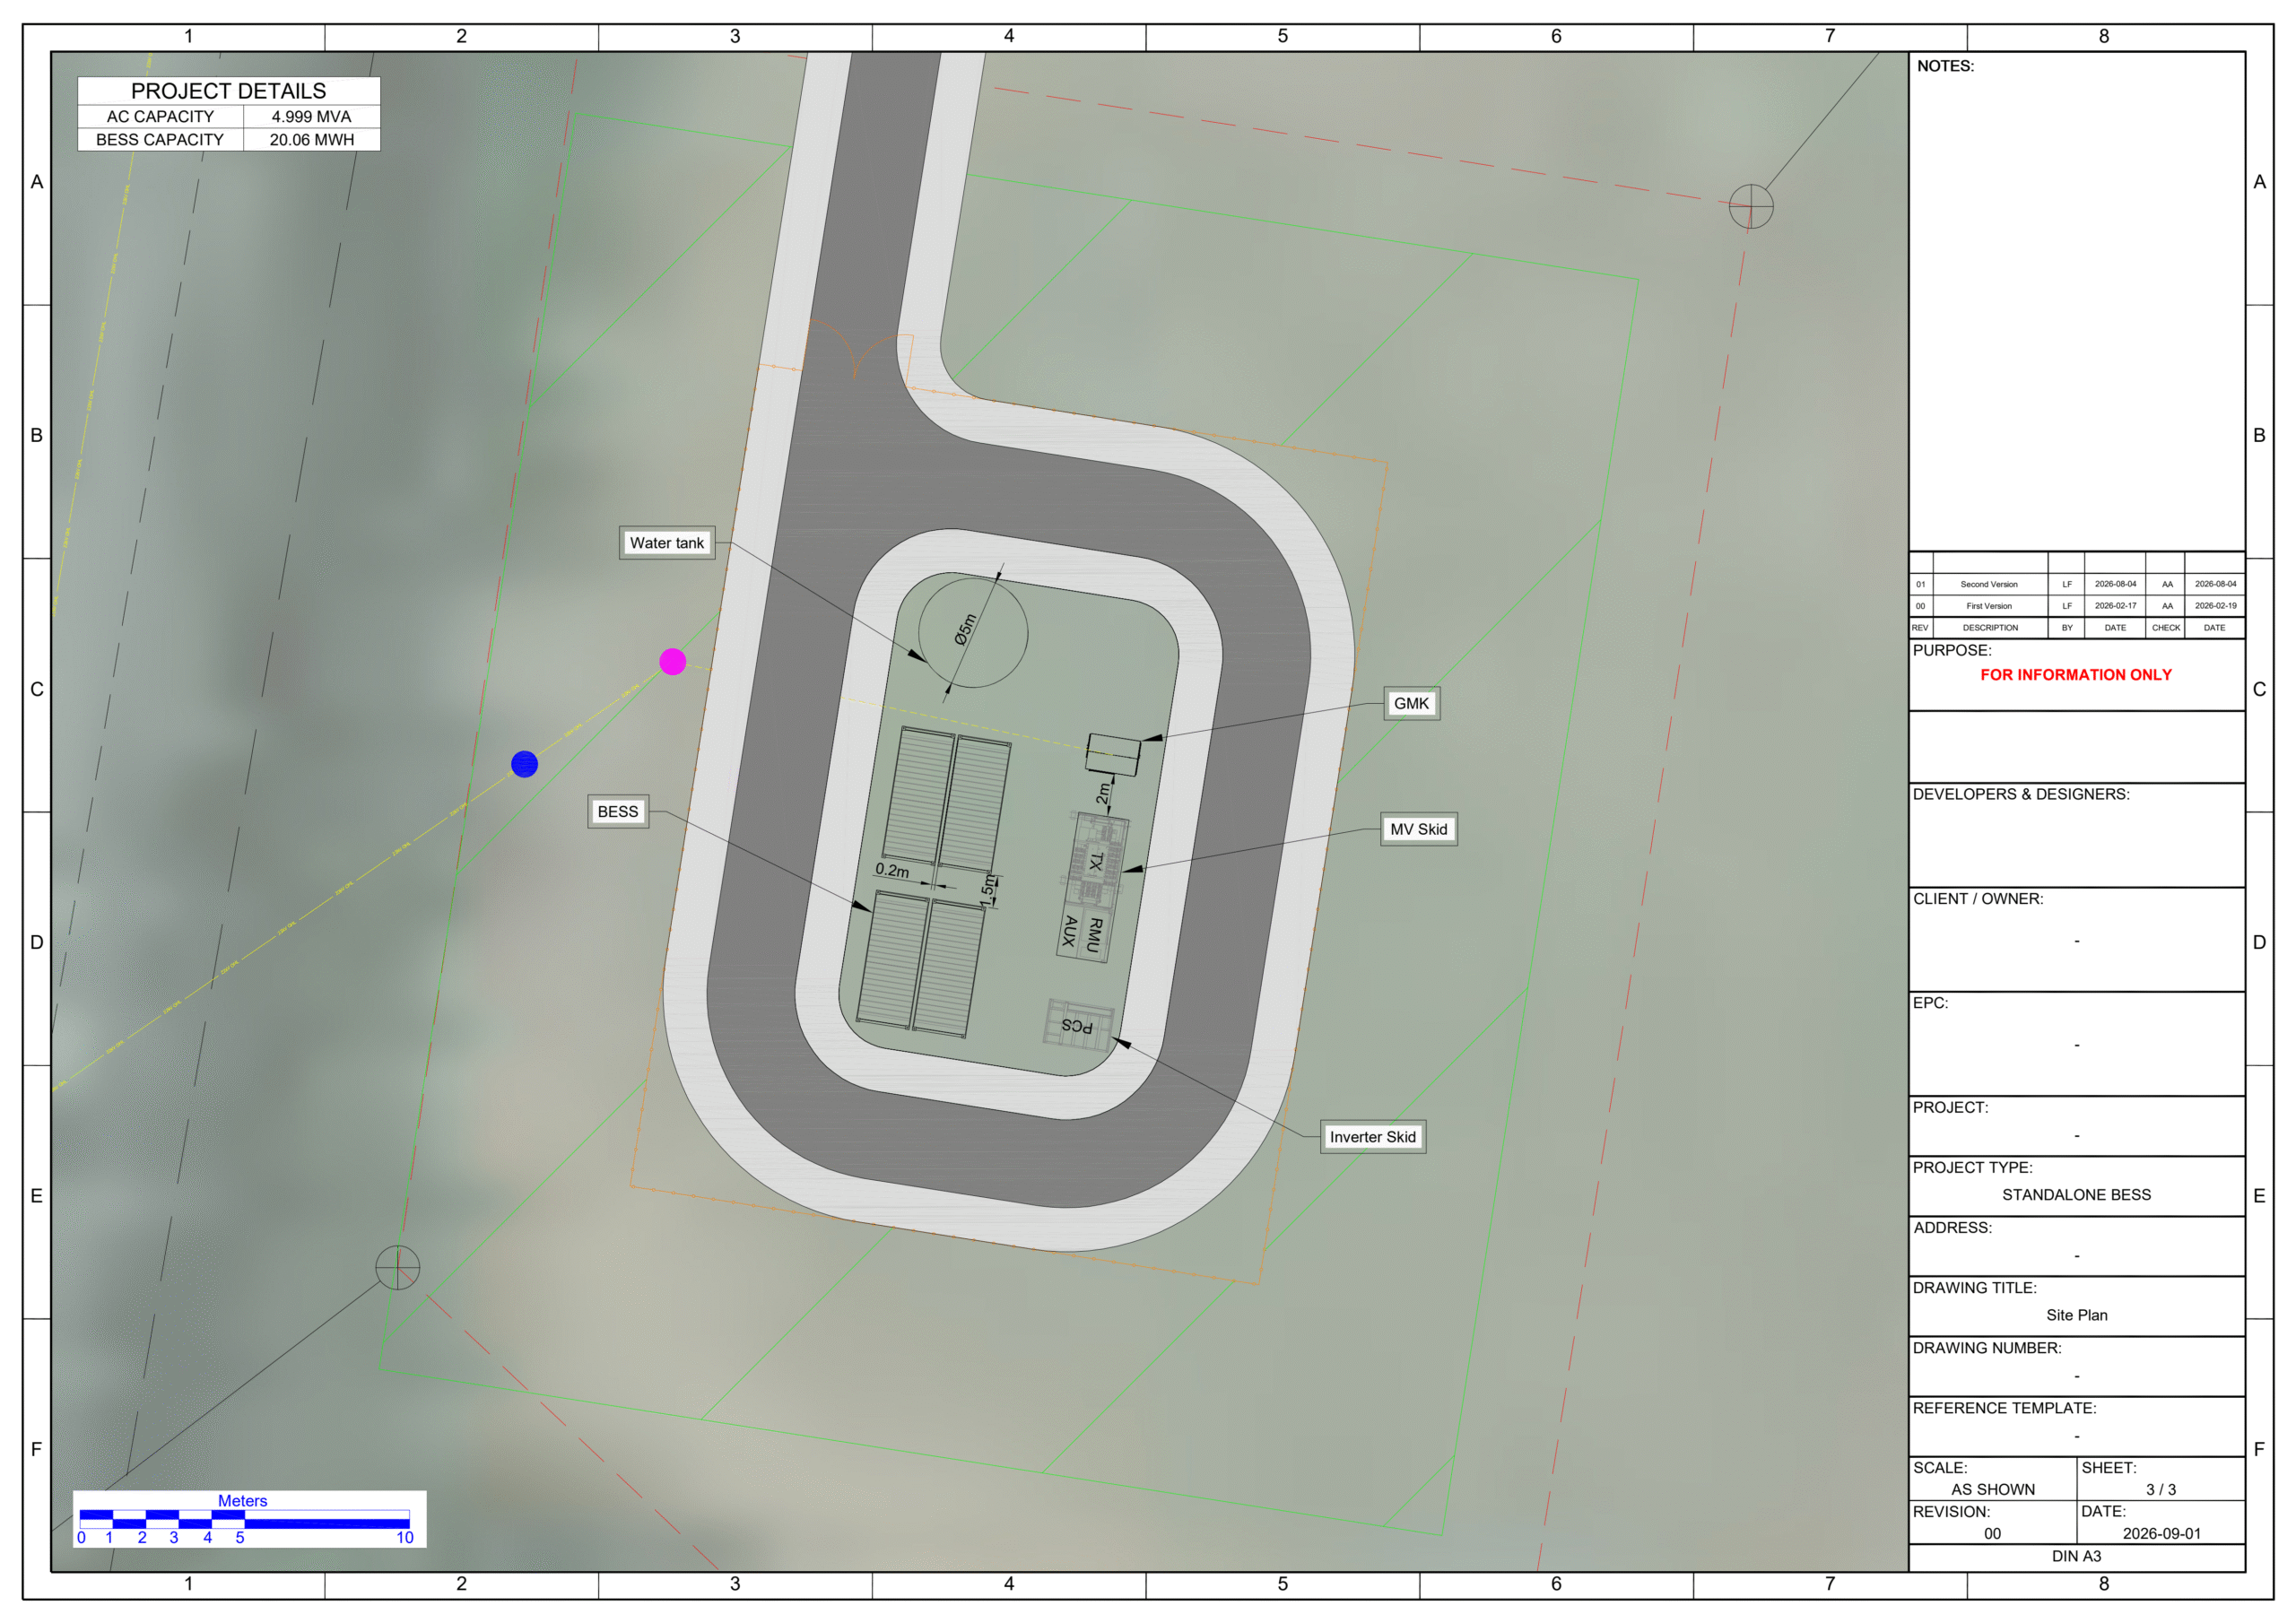2296x1623 pixels.
Task: Click the 10 mark on scale bar
Action: point(404,1537)
